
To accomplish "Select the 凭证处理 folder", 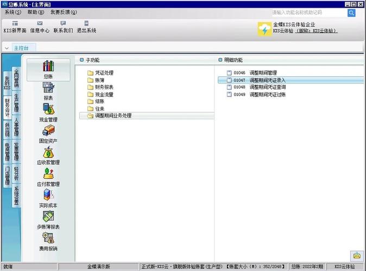I will point(104,73).
